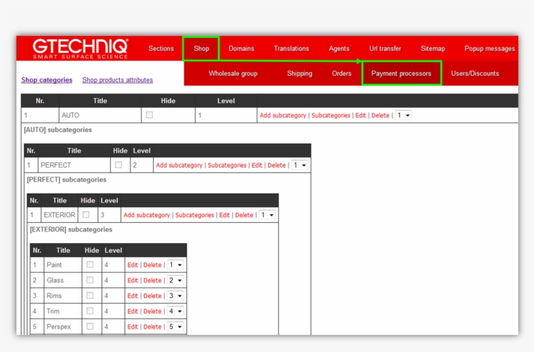Open order dropdown in Perspex row
This screenshot has width=534, height=352.
pos(176,327)
